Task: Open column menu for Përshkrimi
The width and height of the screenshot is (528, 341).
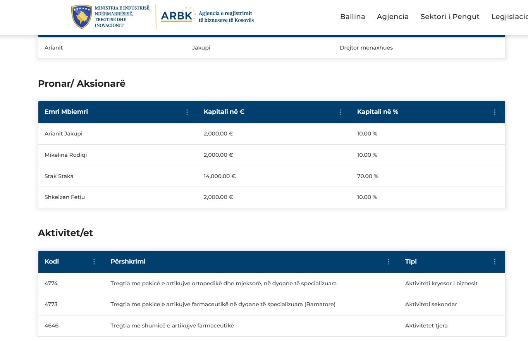Action: [x=389, y=262]
